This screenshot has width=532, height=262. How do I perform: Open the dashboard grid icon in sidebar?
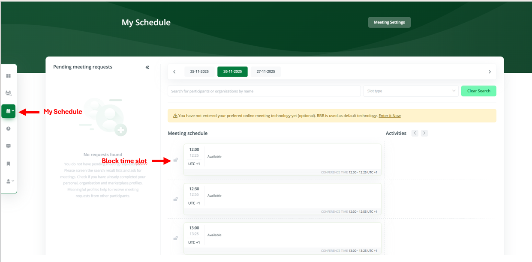pos(9,76)
